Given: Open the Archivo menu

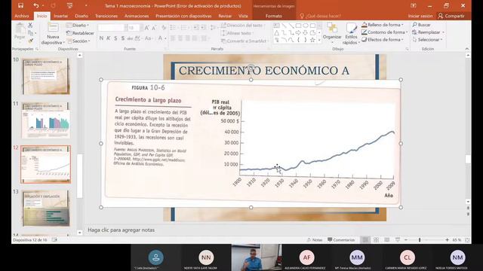Looking at the screenshot, I should click(22, 16).
